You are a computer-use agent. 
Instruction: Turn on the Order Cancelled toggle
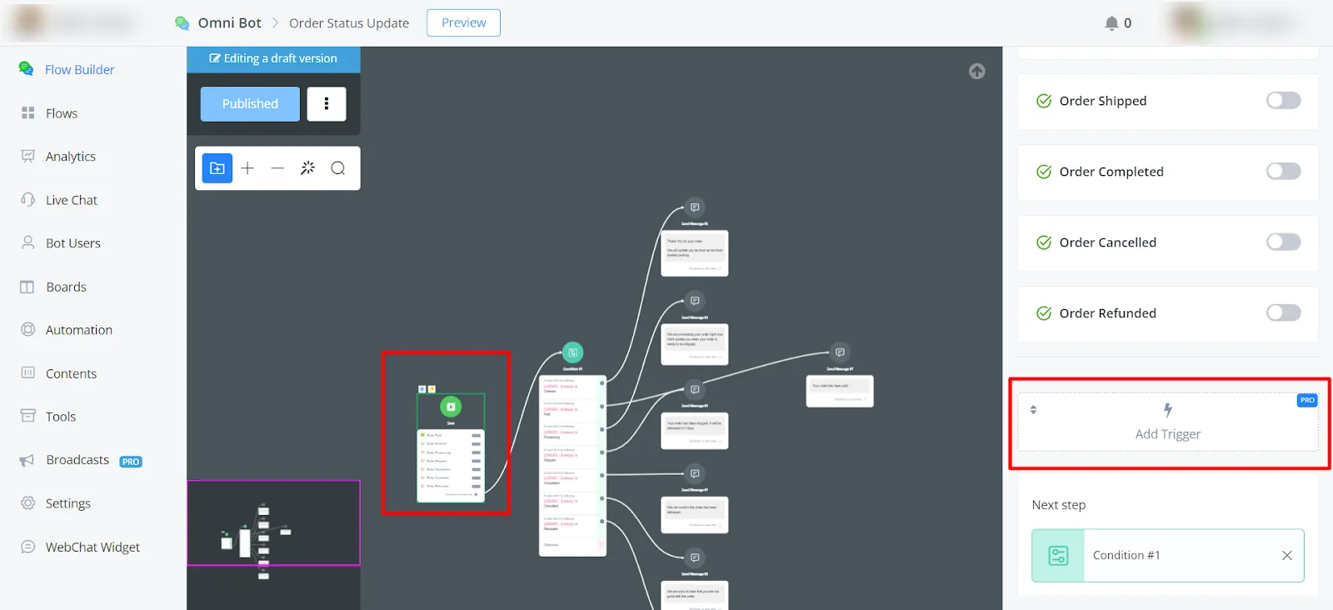(x=1283, y=242)
